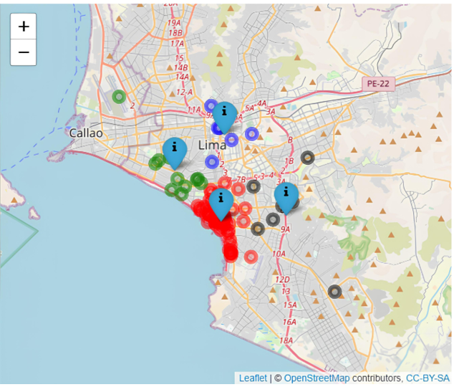This screenshot has height=387, width=454.
Task: Open the easternmost info marker pin
Action: [286, 196]
